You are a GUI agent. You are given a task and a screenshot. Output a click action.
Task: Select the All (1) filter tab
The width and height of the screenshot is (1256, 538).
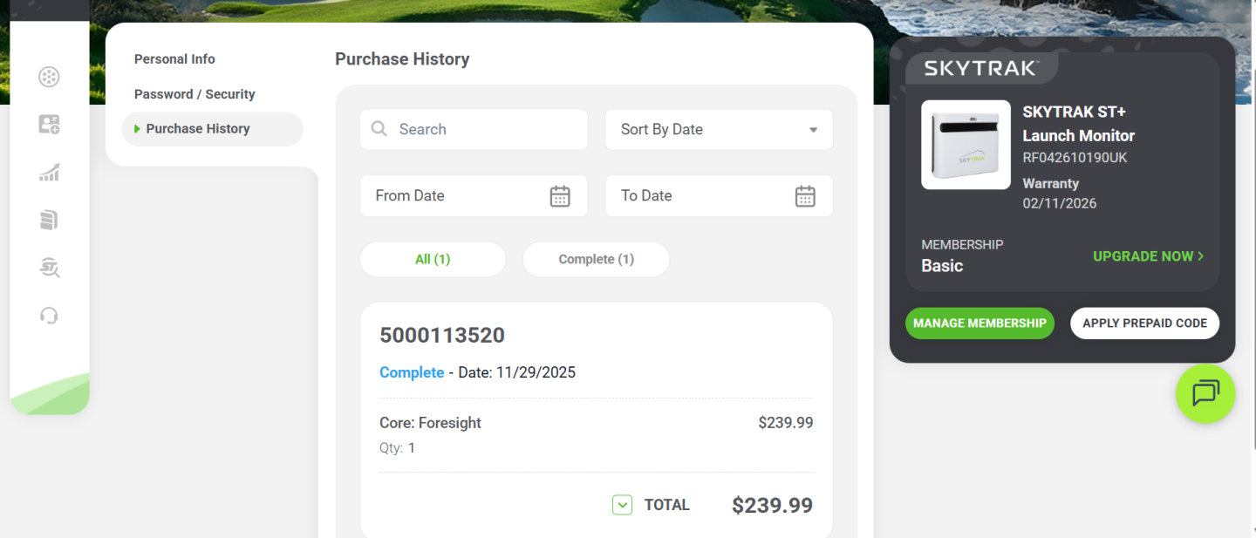click(x=433, y=260)
